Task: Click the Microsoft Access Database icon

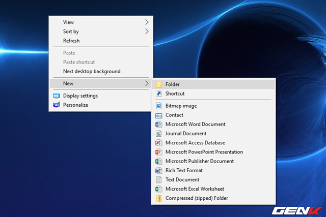Action: (158, 143)
